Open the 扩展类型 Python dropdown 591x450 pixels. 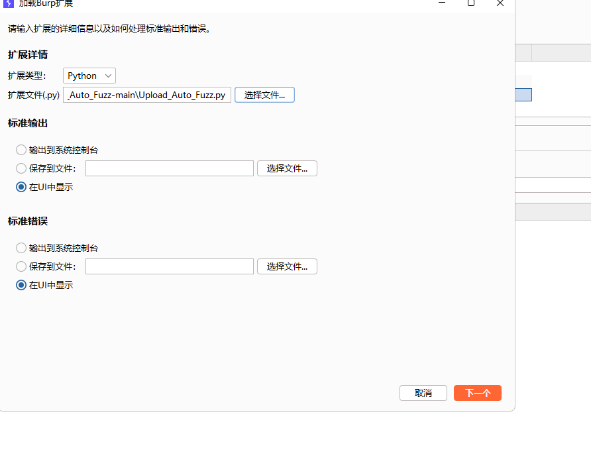pos(89,76)
